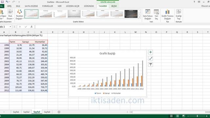Click the formula bar input field

click(x=122, y=27)
